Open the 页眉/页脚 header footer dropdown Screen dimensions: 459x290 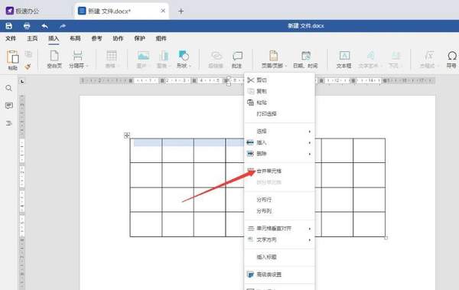tap(274, 59)
